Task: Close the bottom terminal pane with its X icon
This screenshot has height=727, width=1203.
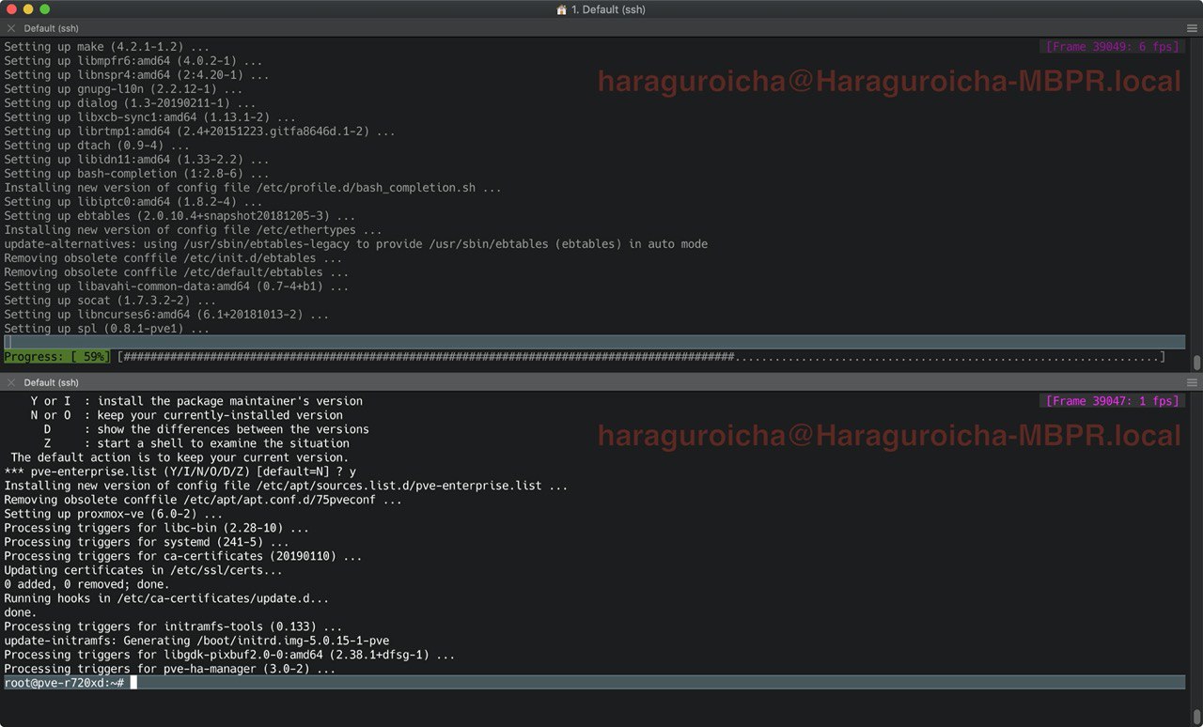Action: click(x=11, y=382)
